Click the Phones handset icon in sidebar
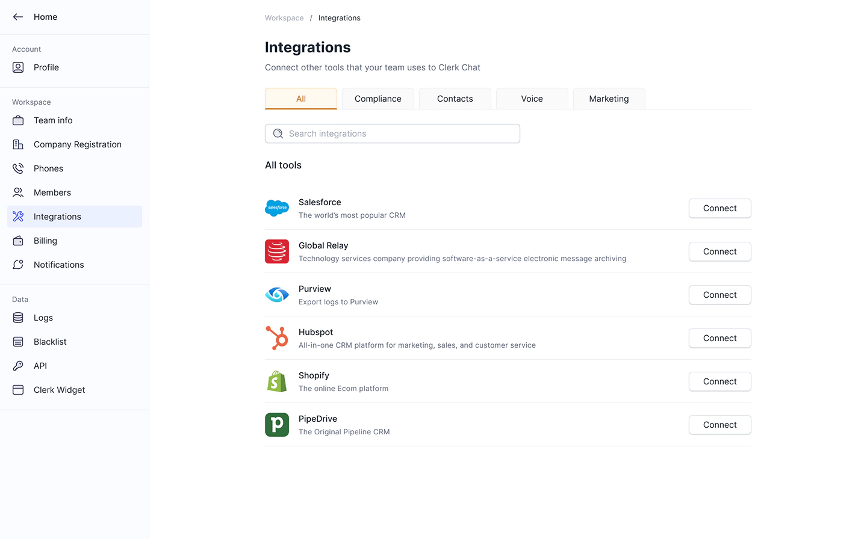867x539 pixels. (18, 168)
